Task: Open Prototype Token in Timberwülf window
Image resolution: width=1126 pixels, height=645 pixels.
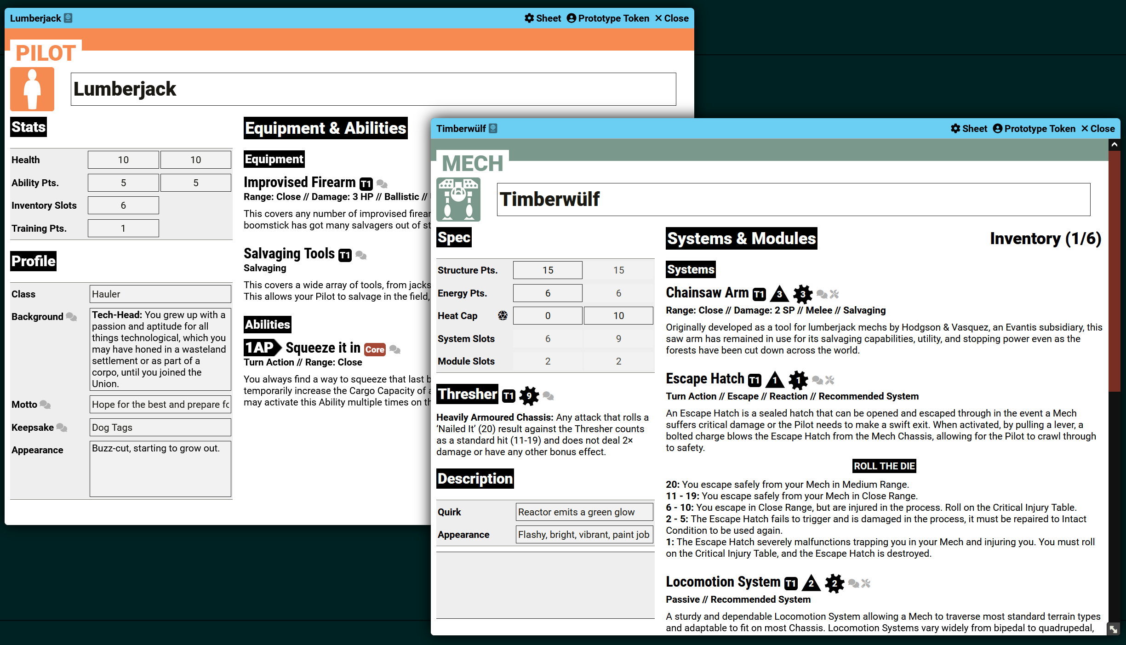Action: coord(1034,129)
